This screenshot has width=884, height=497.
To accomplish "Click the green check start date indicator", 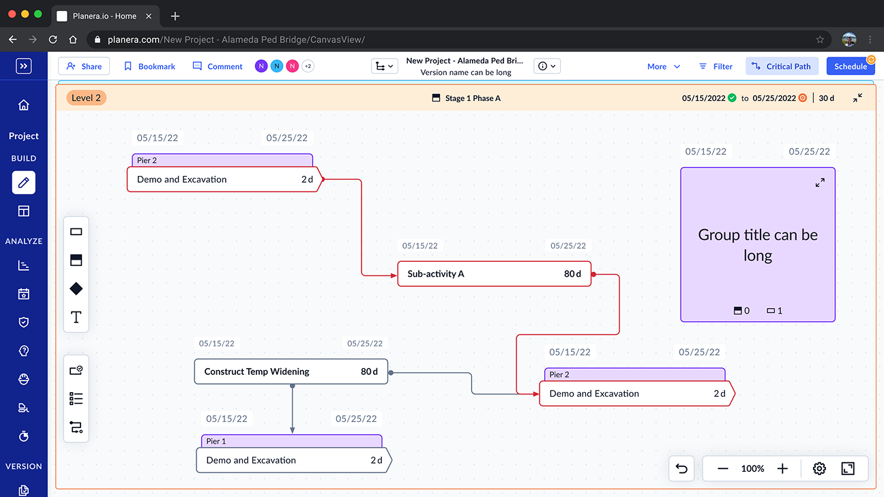I will coord(732,98).
